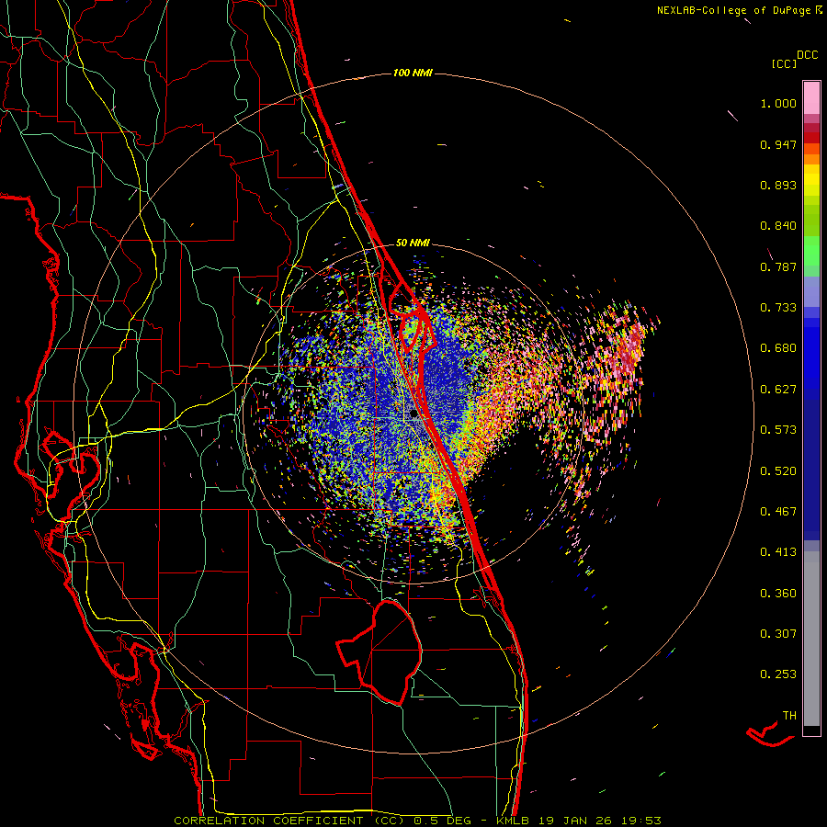827x827 pixels.
Task: Click the 0.733 legend value
Action: (x=778, y=308)
